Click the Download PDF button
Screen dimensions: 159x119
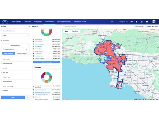click(139, 27)
